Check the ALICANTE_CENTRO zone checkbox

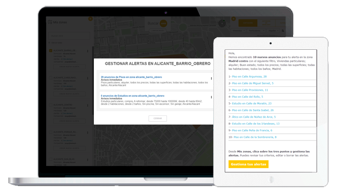[51, 105]
